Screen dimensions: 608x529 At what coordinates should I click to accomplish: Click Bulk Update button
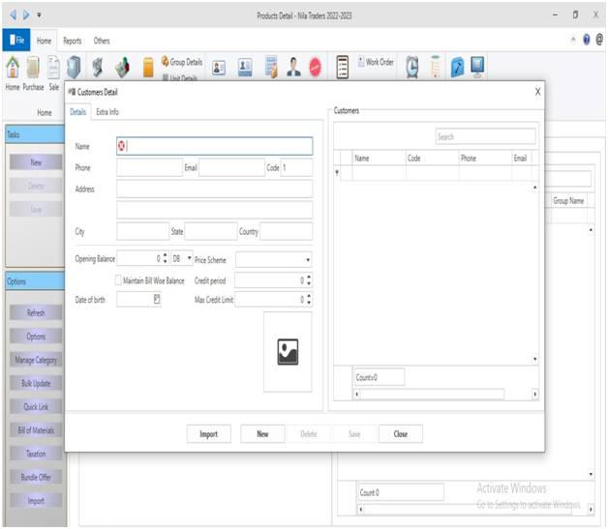tap(36, 383)
